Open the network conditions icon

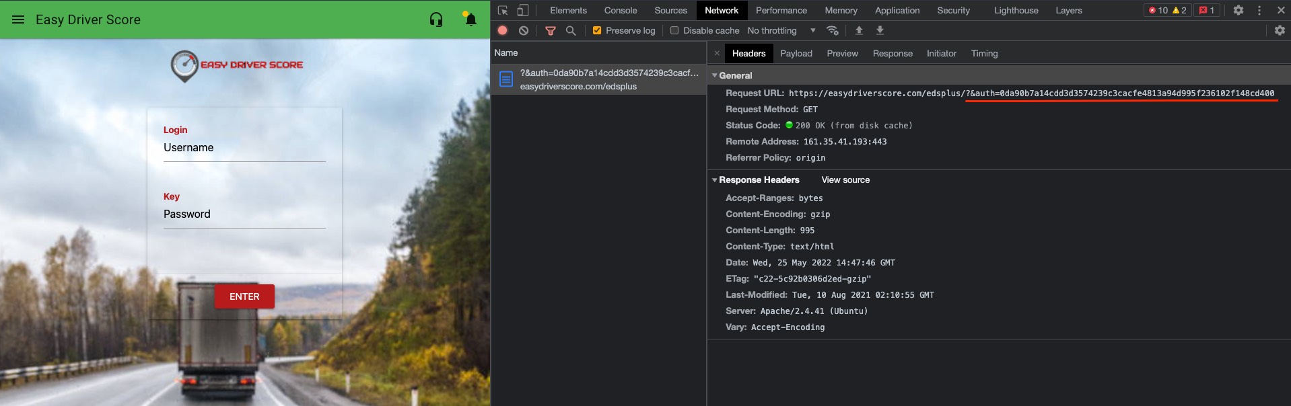[833, 30]
